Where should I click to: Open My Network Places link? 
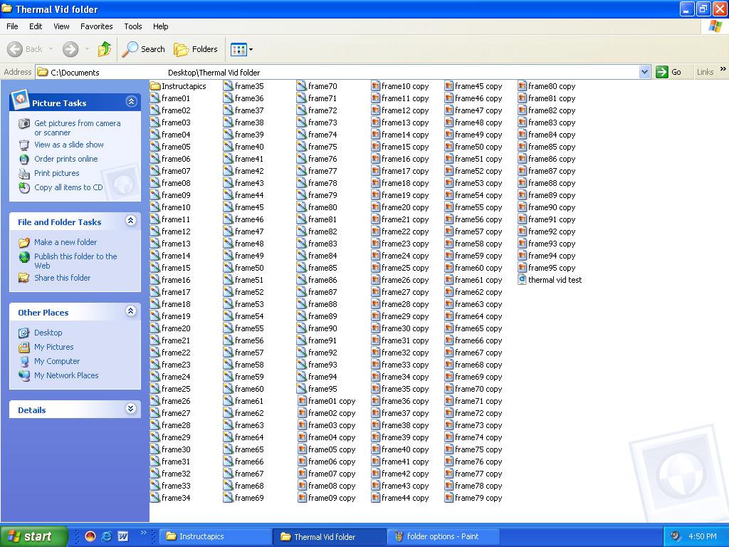[x=66, y=375]
